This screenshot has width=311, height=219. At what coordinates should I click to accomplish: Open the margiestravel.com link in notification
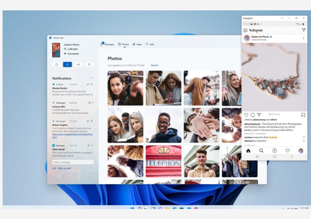tap(72, 136)
